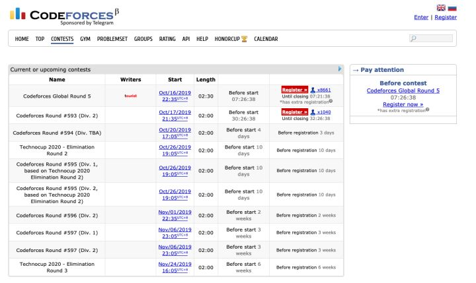The height and width of the screenshot is (283, 476).
Task: Click help icon in Pay attention box
Action: click(428, 110)
